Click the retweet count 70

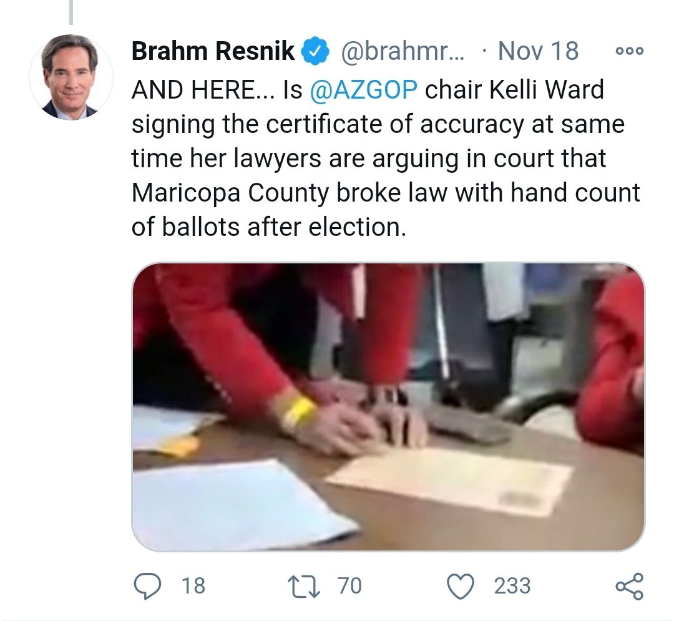pos(349,586)
